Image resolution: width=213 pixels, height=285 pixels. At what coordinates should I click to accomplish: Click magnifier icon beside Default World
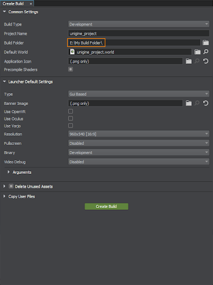pyautogui.click(x=206, y=52)
